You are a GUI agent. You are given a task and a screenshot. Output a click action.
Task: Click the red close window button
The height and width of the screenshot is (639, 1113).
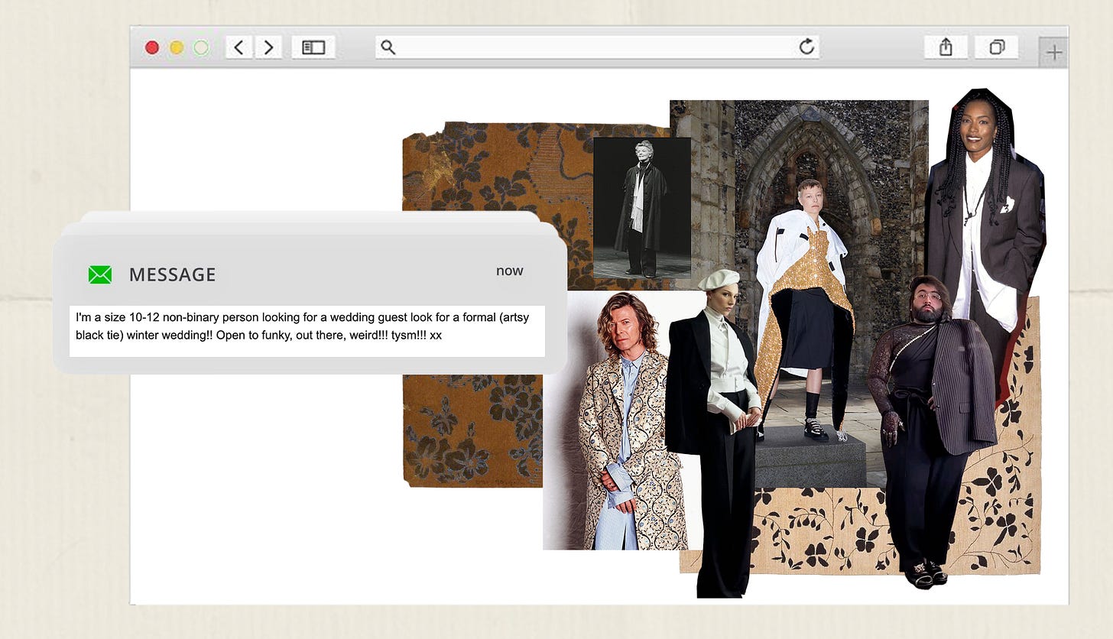click(x=152, y=47)
